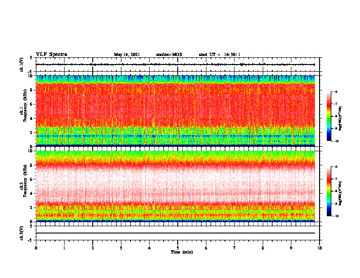This screenshot has height=278, width=360.
Task: Click the ch.2 spectrogram color scale bar
Action: tap(329, 191)
